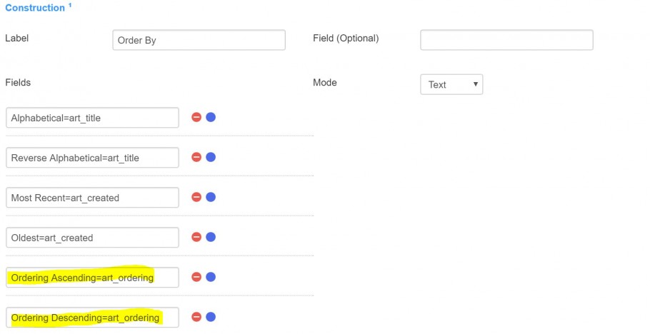Edit the Ordering Descending=art_ordering text box
The image size is (650, 334).
92,318
